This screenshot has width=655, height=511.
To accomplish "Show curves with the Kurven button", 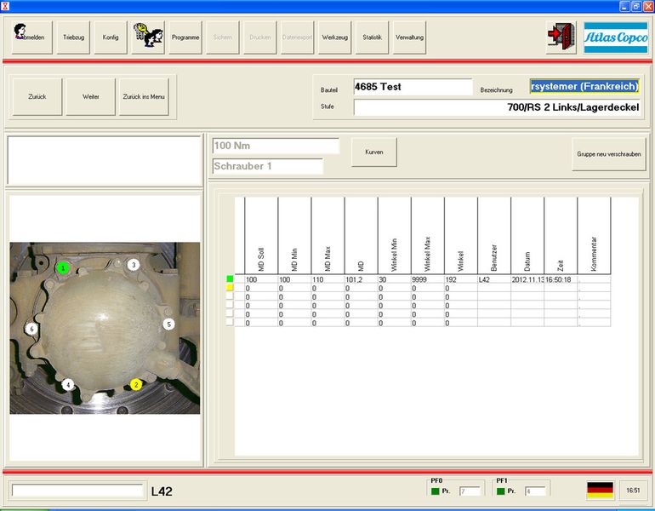I will 374,152.
